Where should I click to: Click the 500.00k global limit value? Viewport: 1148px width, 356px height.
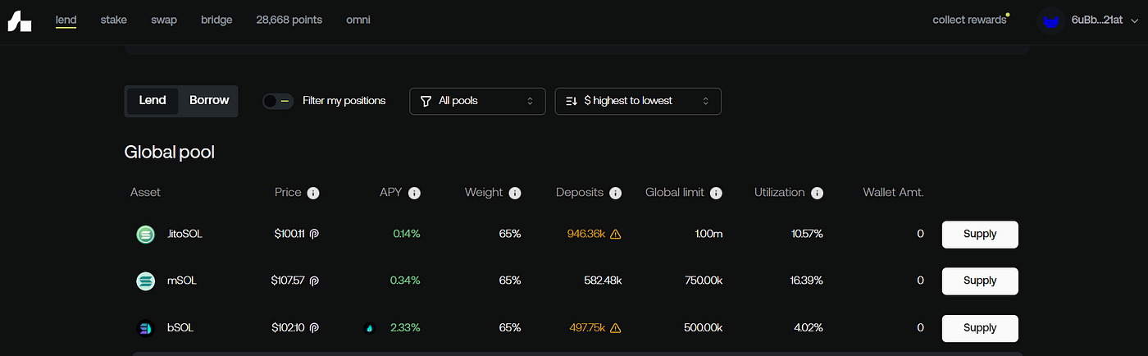(703, 327)
